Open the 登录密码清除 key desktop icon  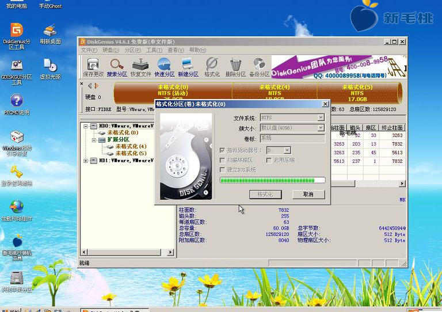pos(17,176)
